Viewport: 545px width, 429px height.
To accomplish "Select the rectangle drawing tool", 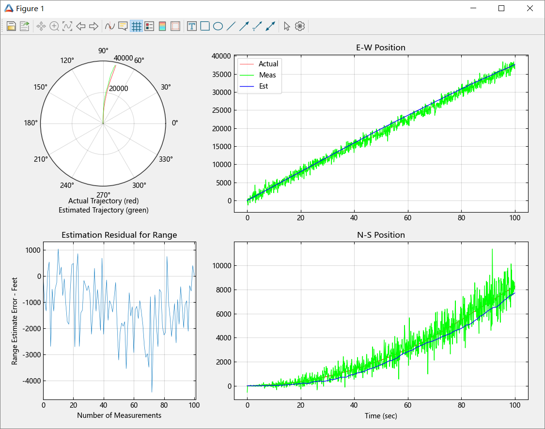I will point(205,27).
